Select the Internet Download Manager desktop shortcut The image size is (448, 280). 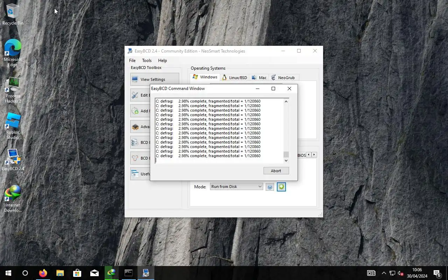point(13,199)
